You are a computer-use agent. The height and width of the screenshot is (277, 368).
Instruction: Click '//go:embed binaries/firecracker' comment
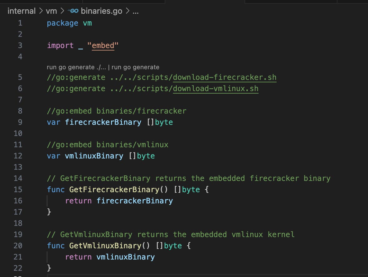(116, 111)
